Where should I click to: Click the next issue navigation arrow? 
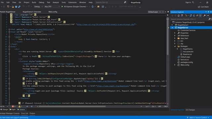[31, 106]
